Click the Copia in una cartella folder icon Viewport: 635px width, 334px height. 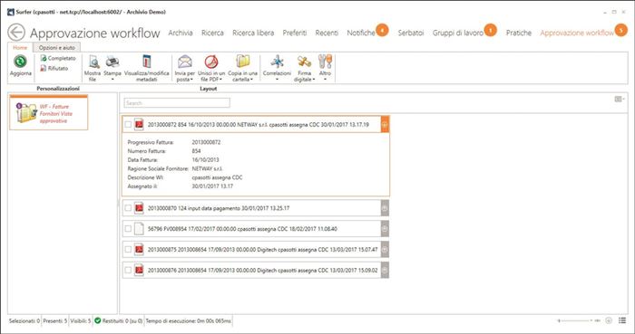click(x=242, y=62)
